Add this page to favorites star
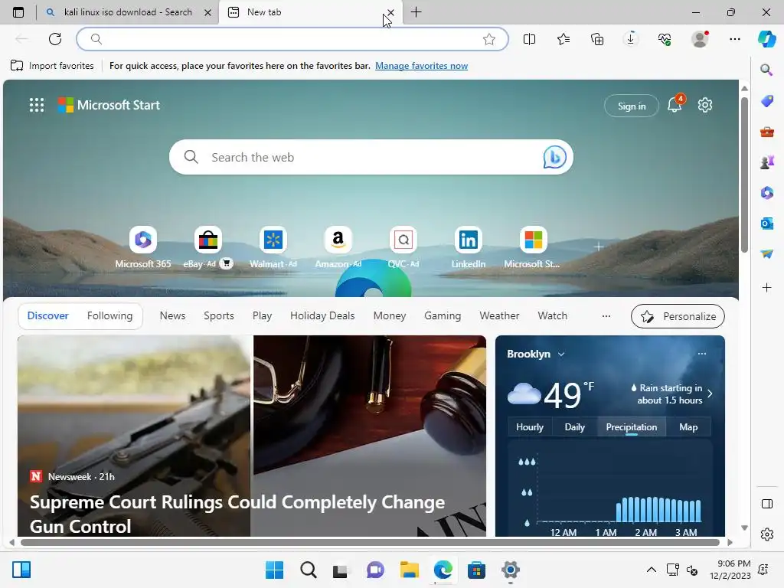The height and width of the screenshot is (588, 784). [x=489, y=39]
